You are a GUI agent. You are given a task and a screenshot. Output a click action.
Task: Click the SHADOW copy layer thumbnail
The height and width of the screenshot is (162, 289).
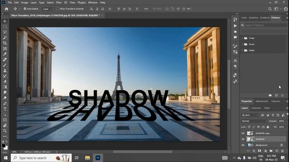pyautogui.click(x=250, y=133)
